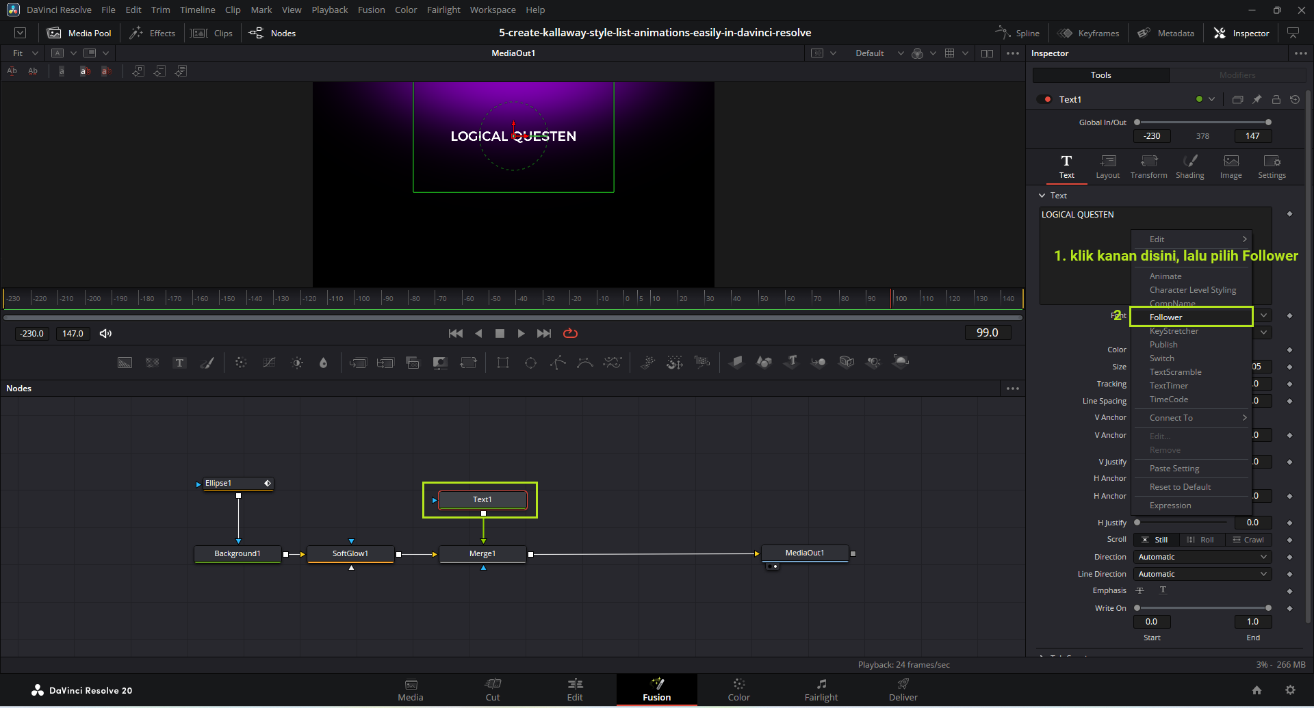The width and height of the screenshot is (1314, 708).
Task: Open the Shading tab in Inspector
Action: coord(1189,167)
